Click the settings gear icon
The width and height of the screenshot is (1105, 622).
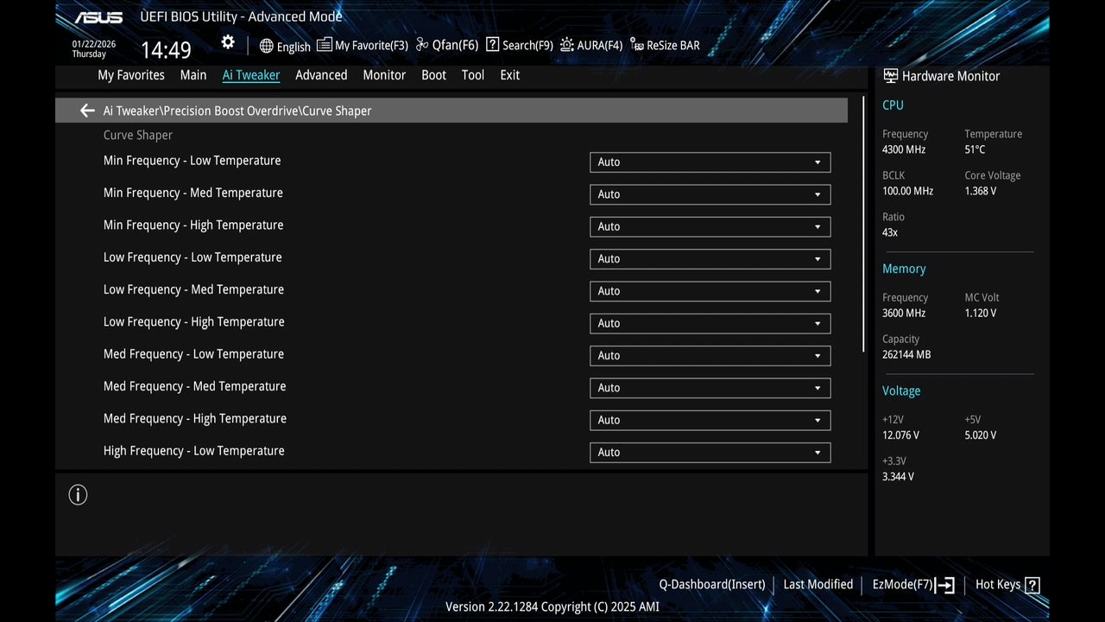click(227, 41)
